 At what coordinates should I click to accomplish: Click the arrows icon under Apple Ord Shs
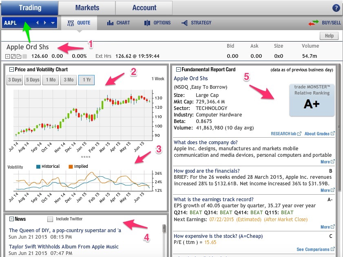click(13, 56)
